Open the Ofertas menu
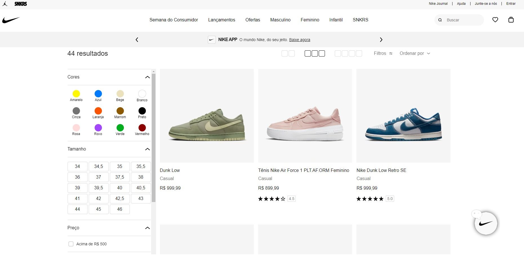Screen dimensions: 524x267 (253, 20)
